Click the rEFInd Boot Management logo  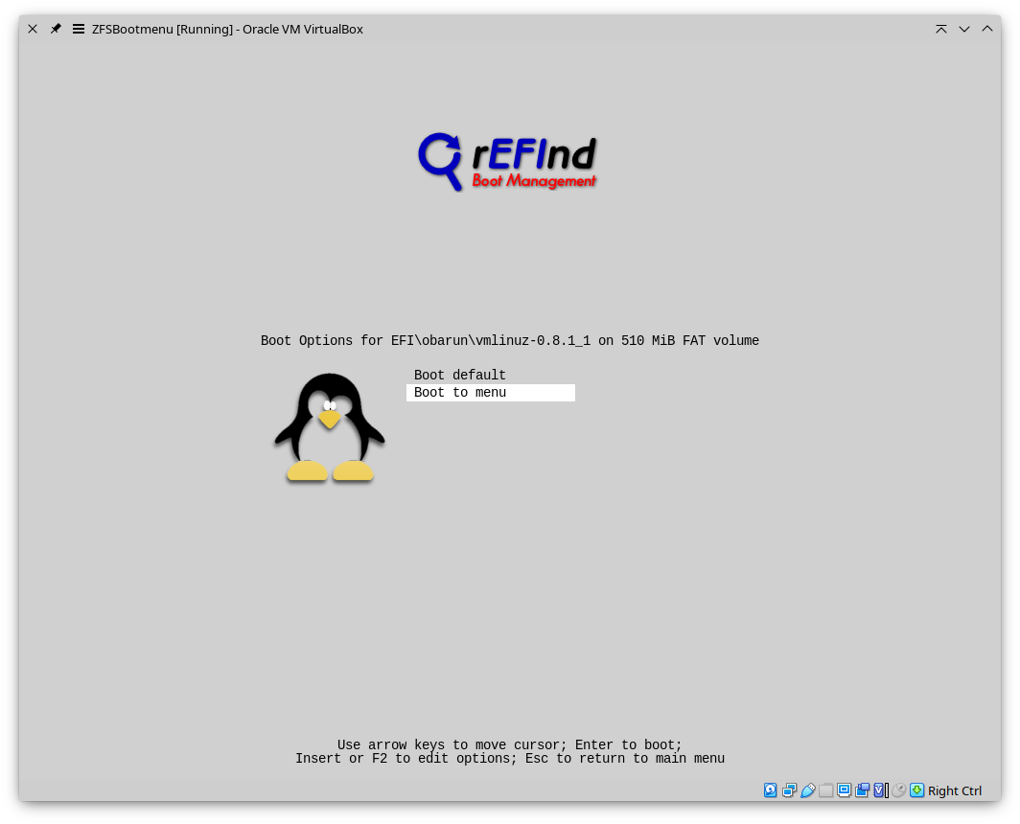(507, 162)
